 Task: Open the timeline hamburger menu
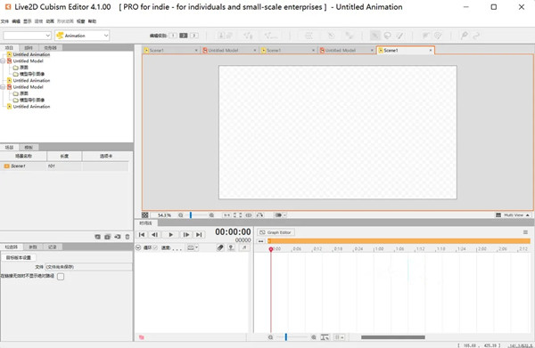pos(525,232)
